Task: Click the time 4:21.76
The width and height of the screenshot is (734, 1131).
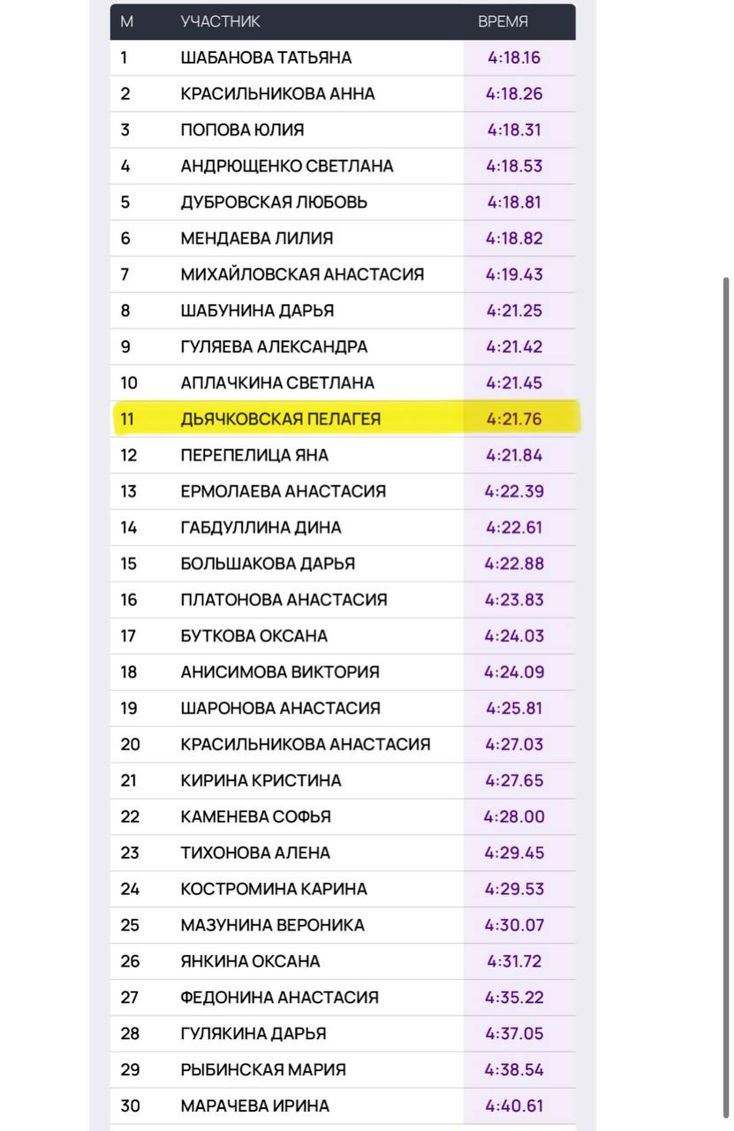Action: pyautogui.click(x=513, y=419)
